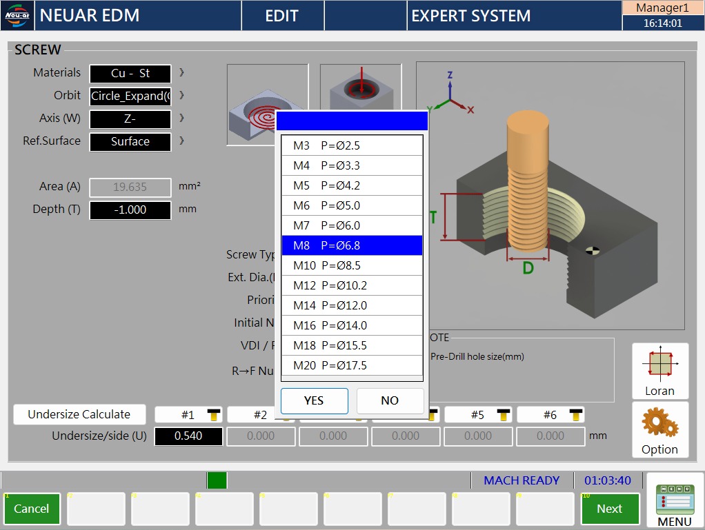Expand the Materials options arrow
The image size is (705, 530).
(x=181, y=72)
